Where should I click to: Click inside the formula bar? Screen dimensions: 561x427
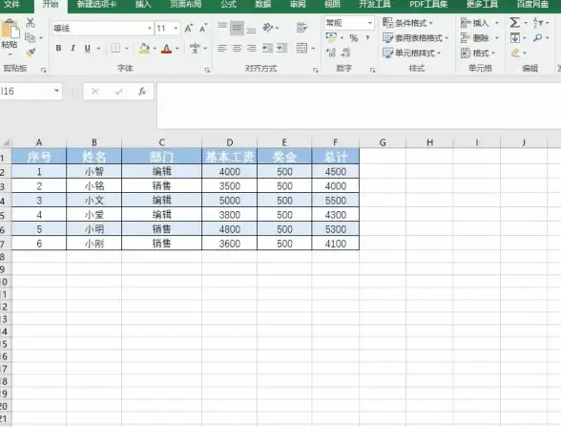click(359, 106)
